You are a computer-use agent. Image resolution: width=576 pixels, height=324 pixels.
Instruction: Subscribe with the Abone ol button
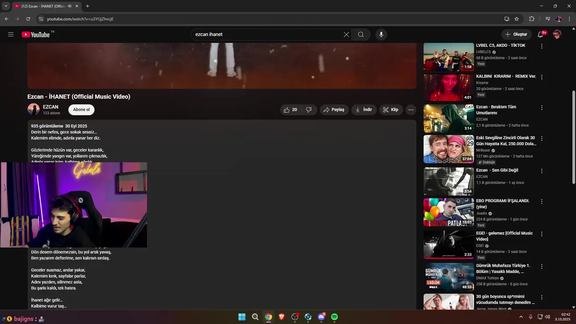point(81,110)
